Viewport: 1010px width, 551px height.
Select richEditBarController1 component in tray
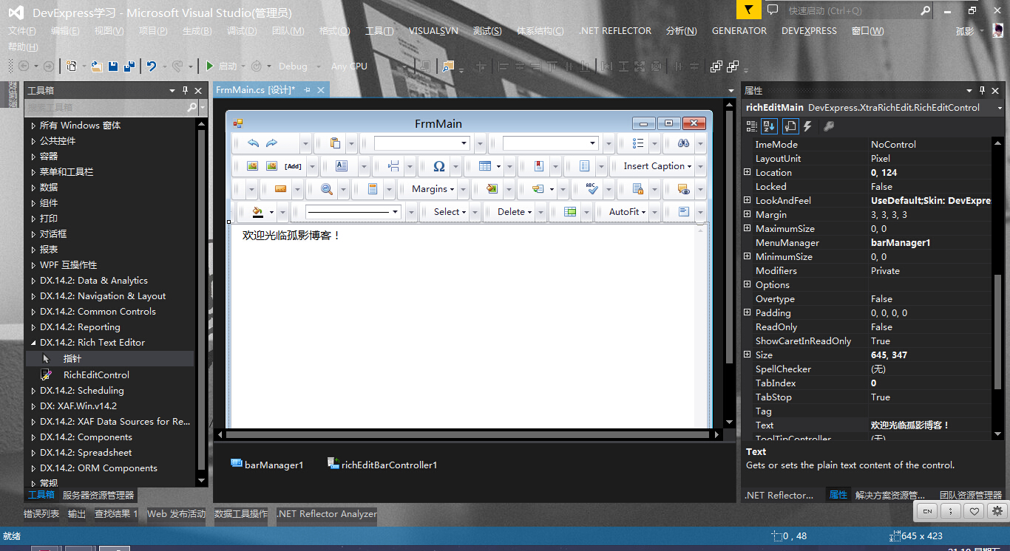(x=382, y=465)
